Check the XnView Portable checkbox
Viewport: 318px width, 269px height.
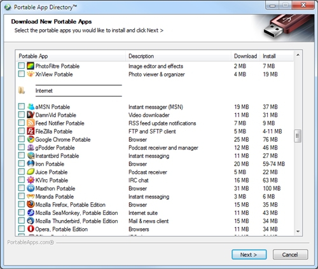tap(22, 74)
